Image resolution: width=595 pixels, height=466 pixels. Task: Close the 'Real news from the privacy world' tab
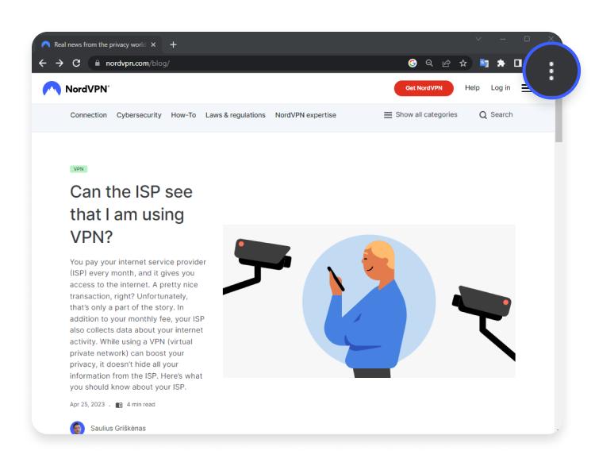click(153, 44)
